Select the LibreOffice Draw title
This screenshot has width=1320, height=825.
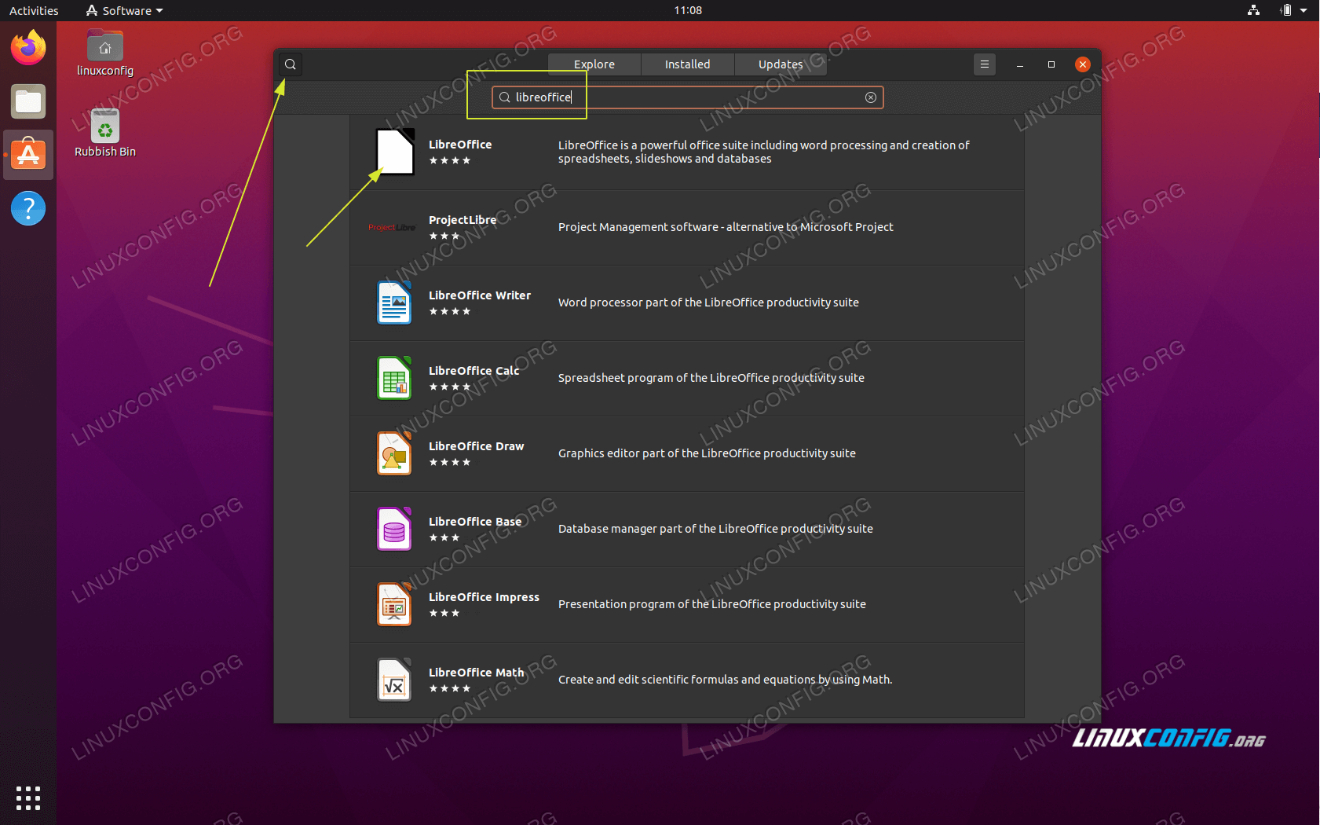click(477, 446)
